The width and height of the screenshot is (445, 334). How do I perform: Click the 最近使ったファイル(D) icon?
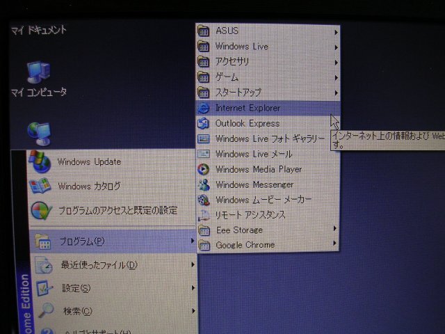[44, 265]
